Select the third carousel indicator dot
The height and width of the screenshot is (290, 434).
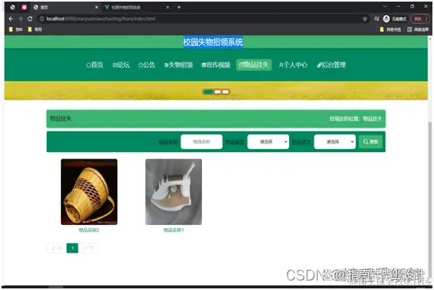225,92
